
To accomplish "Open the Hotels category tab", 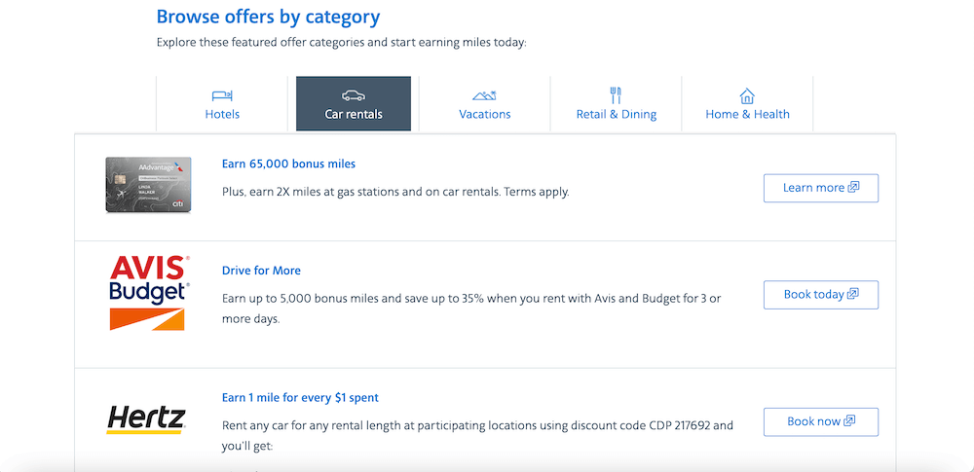I will coord(222,104).
